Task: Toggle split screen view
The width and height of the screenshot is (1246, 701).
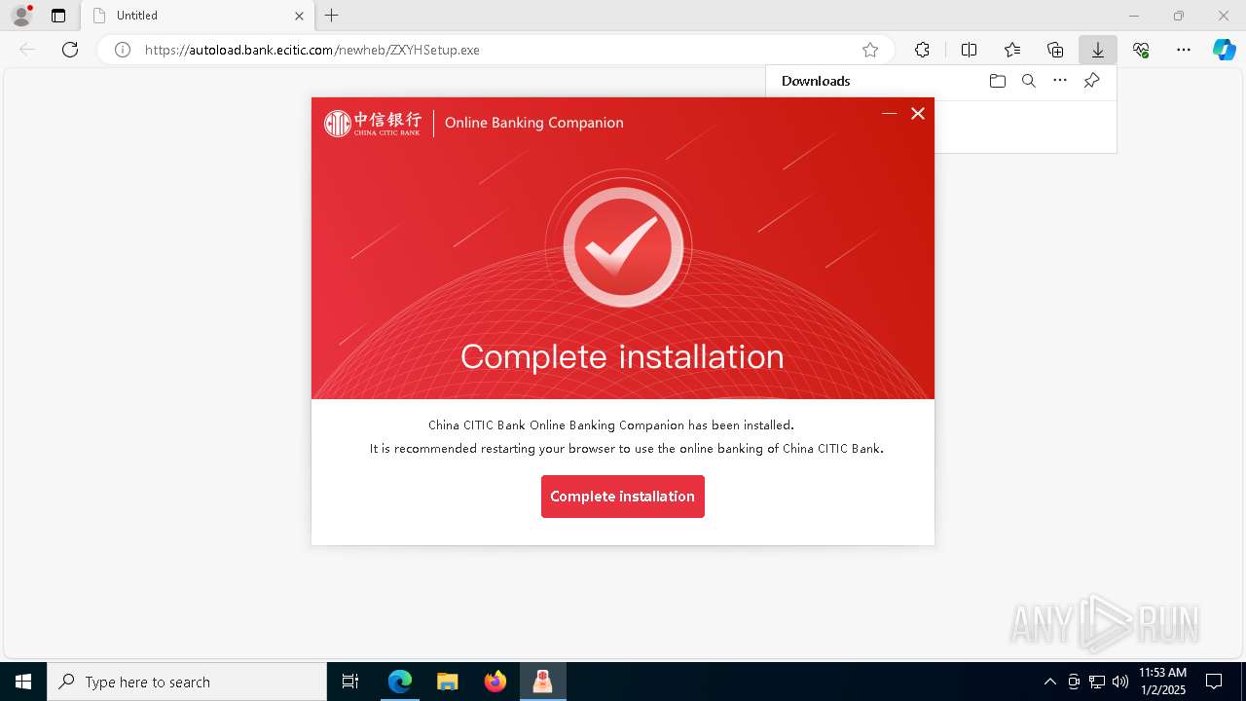Action: point(969,50)
